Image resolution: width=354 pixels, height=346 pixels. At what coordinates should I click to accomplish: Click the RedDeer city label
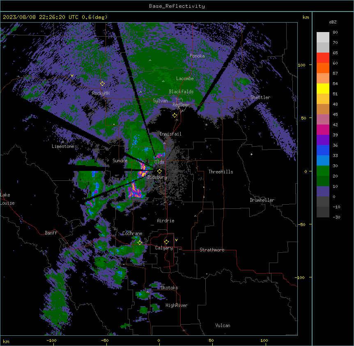pos(181,105)
